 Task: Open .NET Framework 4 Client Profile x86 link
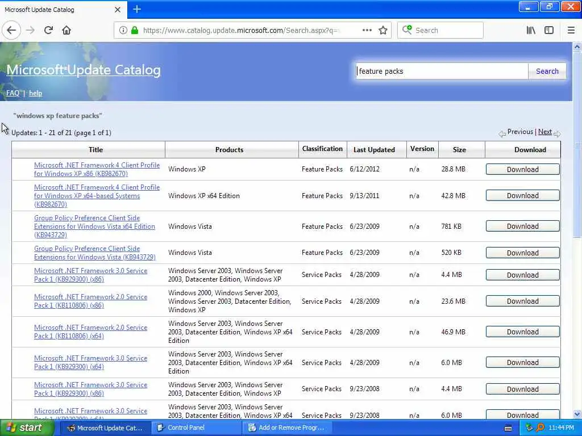pyautogui.click(x=97, y=169)
